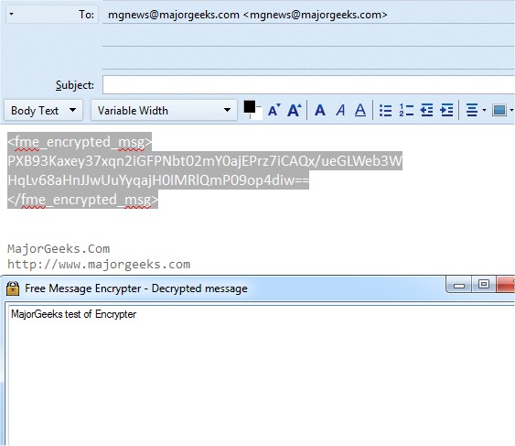Outdent text with decrease indent icon
515x446 pixels.
tap(426, 110)
